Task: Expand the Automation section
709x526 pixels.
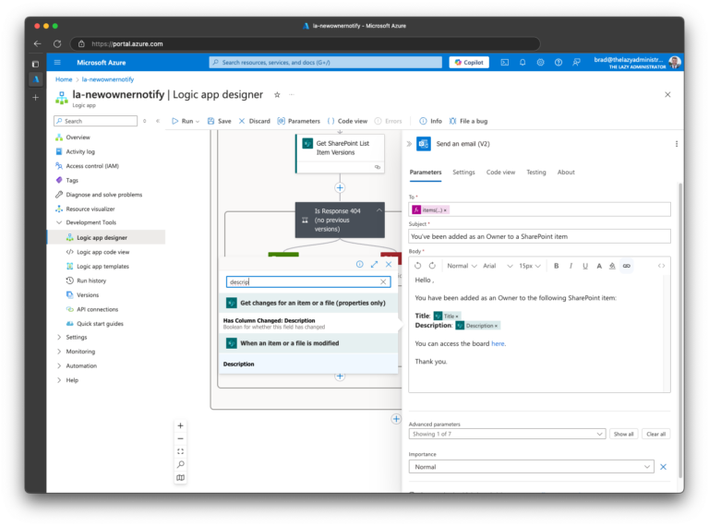Action: pyautogui.click(x=59, y=366)
